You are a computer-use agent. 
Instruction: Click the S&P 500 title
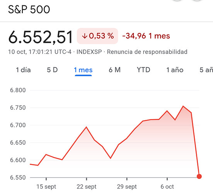(29, 10)
